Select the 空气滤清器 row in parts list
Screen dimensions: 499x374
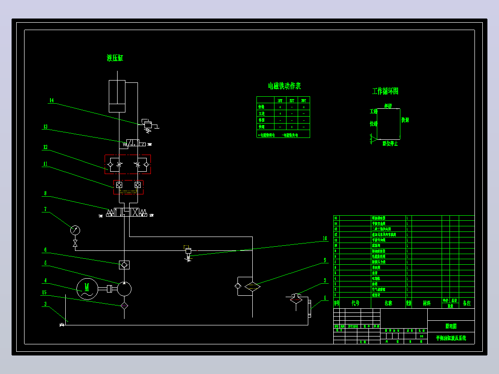[404, 289]
